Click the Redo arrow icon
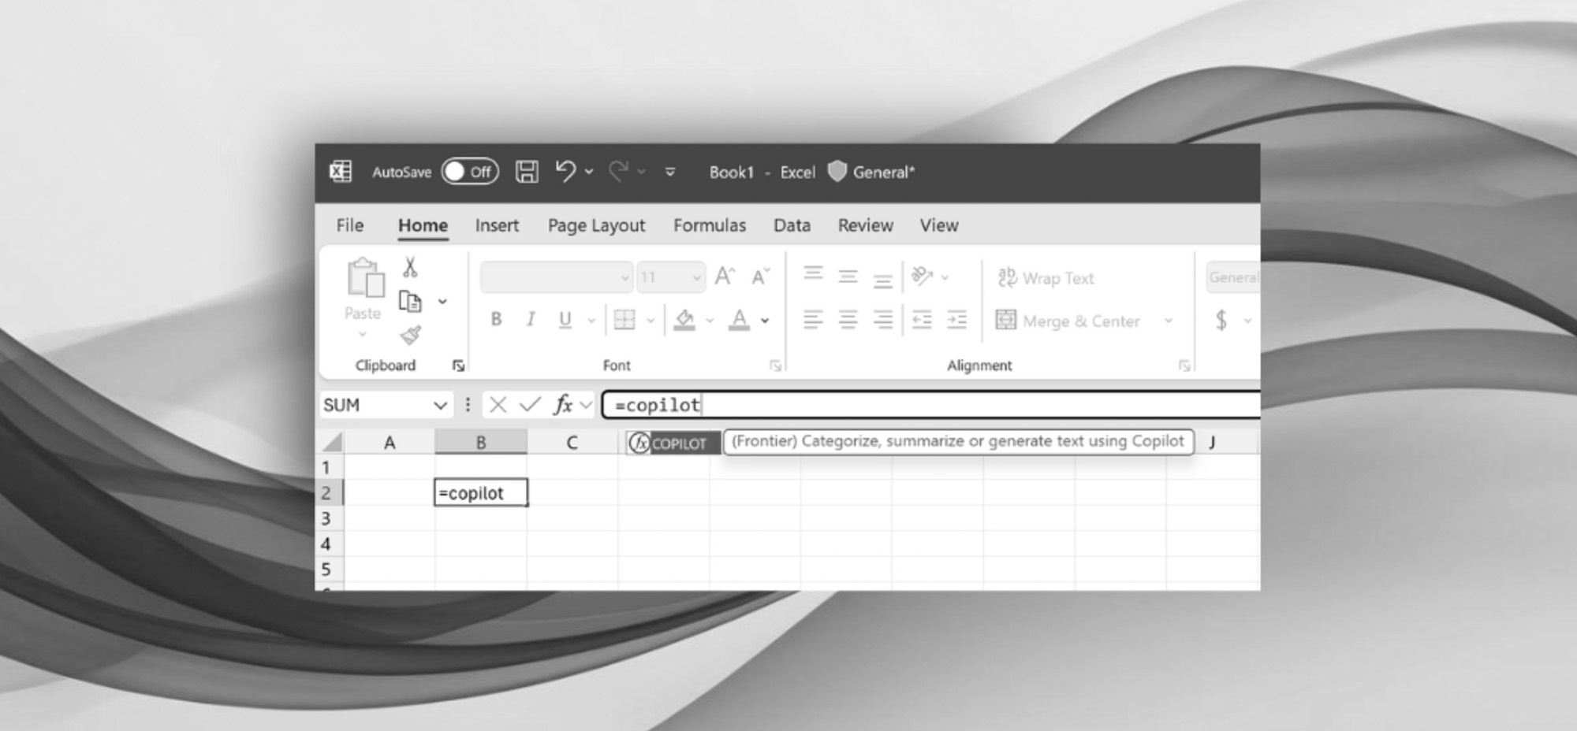Screen dimensions: 1577x731 pyautogui.click(x=619, y=171)
